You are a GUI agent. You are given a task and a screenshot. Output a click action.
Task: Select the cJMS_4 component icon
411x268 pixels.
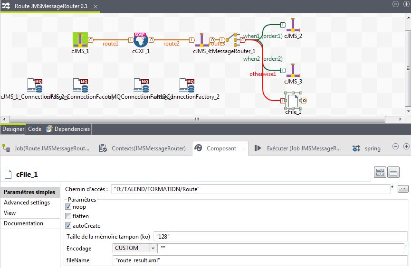pyautogui.click(x=201, y=40)
